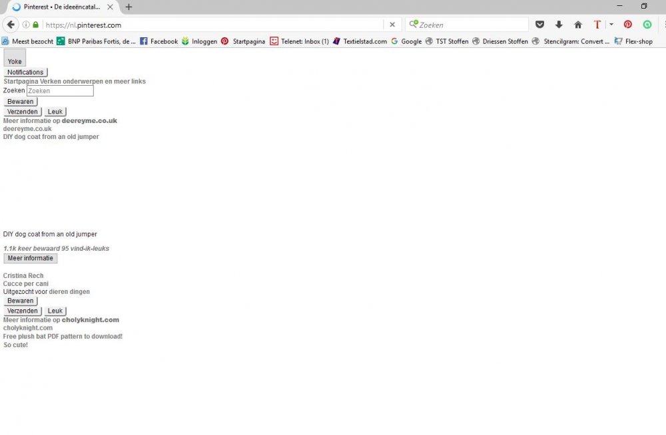
Task: Click the So cute! text
Action: (16, 345)
